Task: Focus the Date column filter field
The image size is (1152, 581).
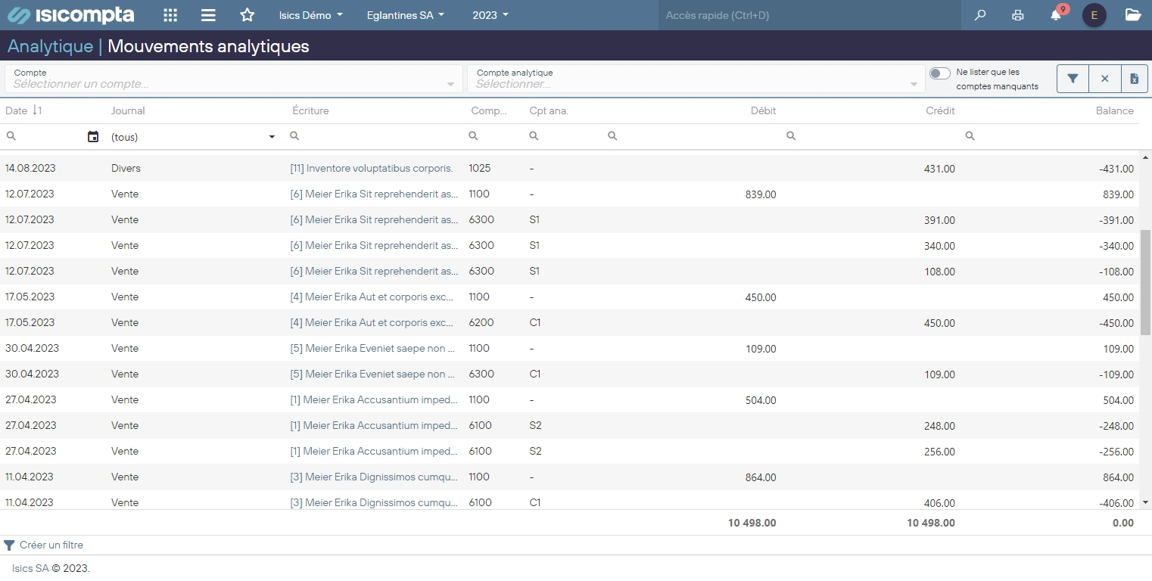Action: click(x=44, y=136)
